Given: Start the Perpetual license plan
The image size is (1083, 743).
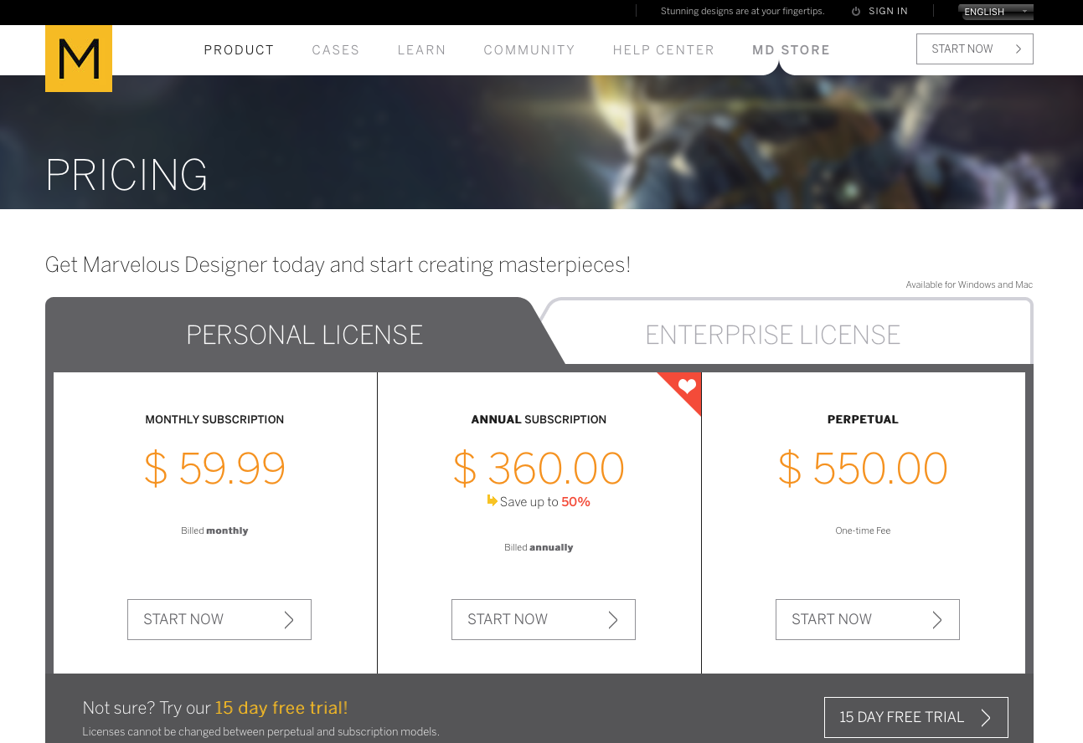Looking at the screenshot, I should pyautogui.click(x=868, y=620).
